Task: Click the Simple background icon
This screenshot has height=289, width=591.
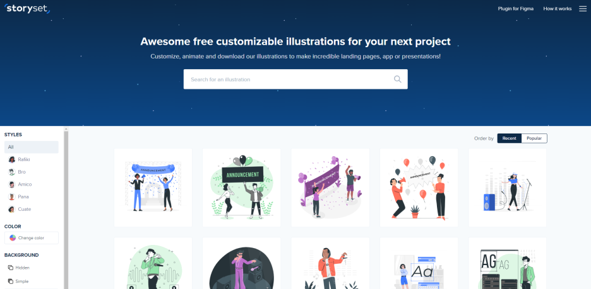Action: [x=11, y=281]
